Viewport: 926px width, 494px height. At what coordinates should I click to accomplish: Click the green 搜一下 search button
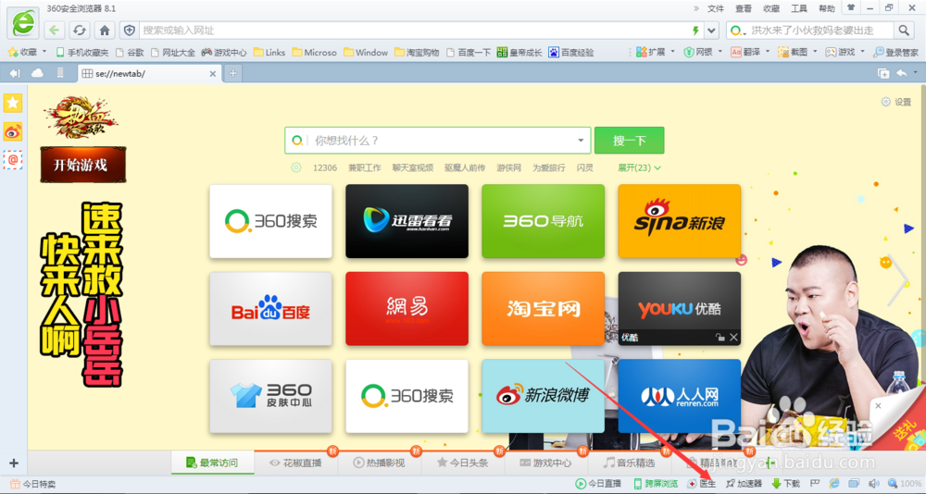tap(629, 141)
